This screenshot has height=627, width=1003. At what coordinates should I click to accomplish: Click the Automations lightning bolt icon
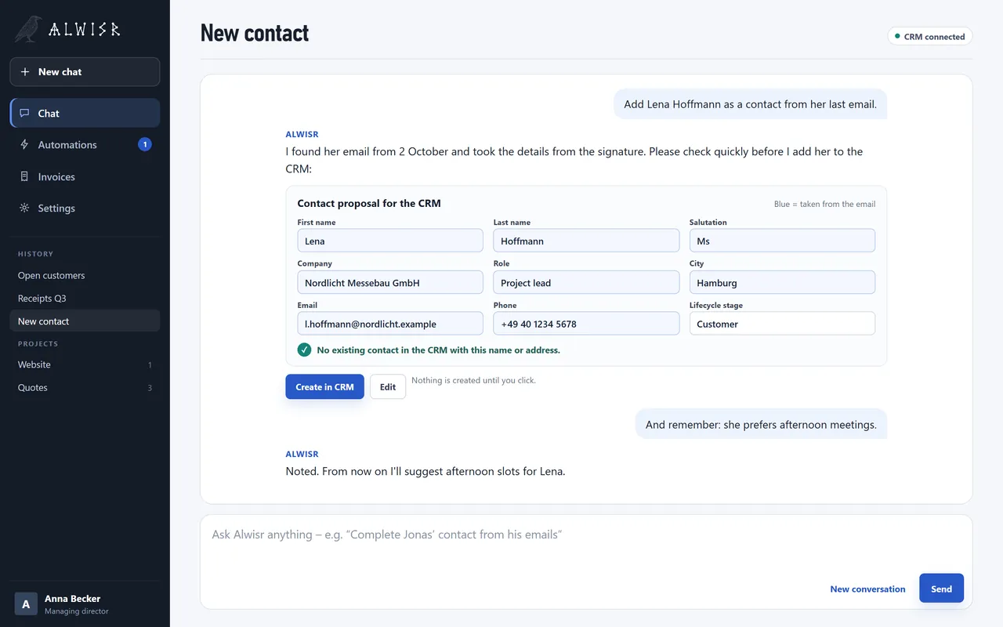pos(24,145)
